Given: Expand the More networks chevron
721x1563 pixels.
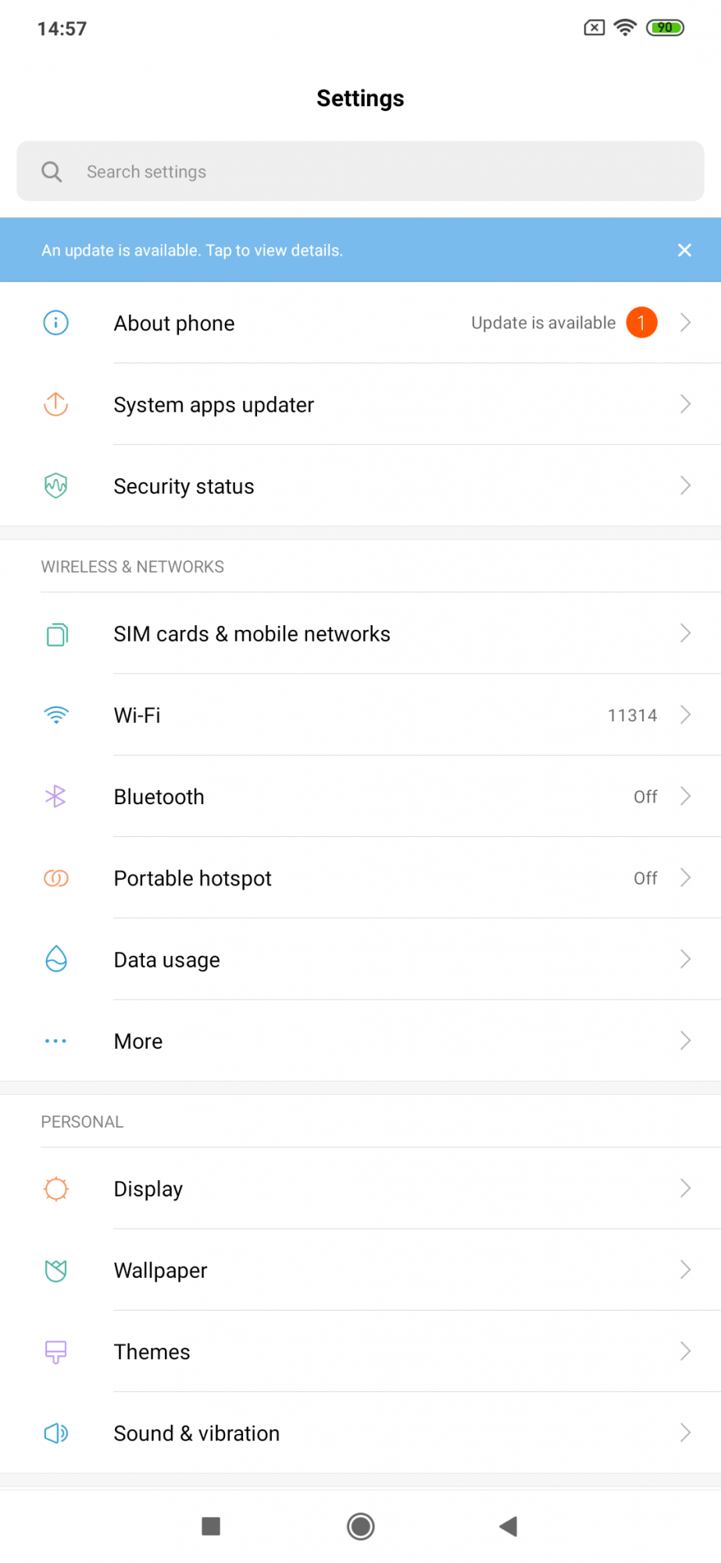Looking at the screenshot, I should pos(685,1041).
